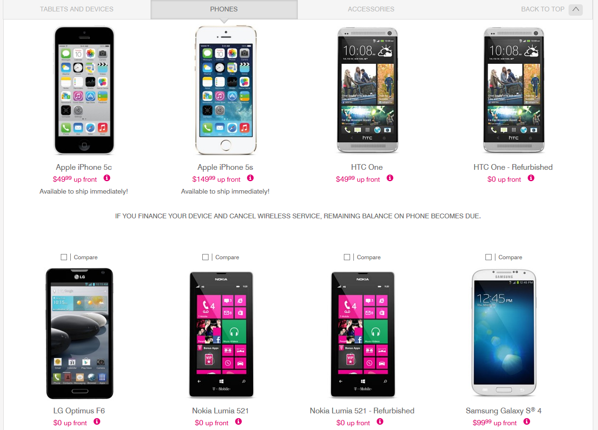Open the Samsung Galaxy S 4 name link
The height and width of the screenshot is (430, 598).
pos(503,410)
